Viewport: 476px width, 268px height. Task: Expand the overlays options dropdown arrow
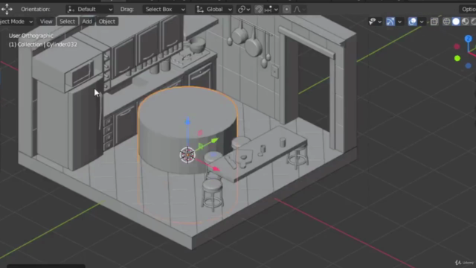(422, 22)
